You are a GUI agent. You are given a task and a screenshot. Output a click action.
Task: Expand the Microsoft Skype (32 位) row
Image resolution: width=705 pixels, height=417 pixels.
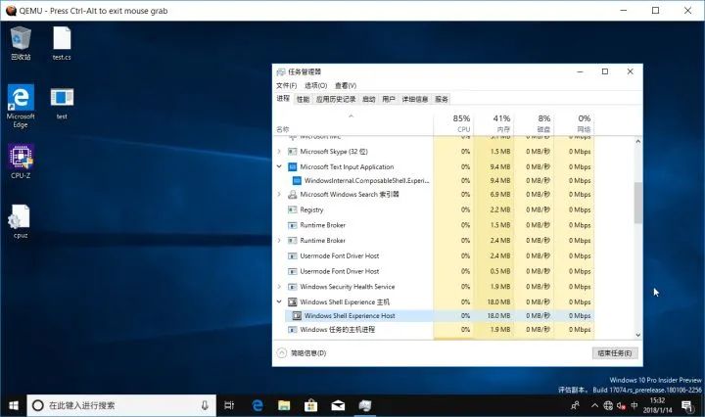point(279,152)
